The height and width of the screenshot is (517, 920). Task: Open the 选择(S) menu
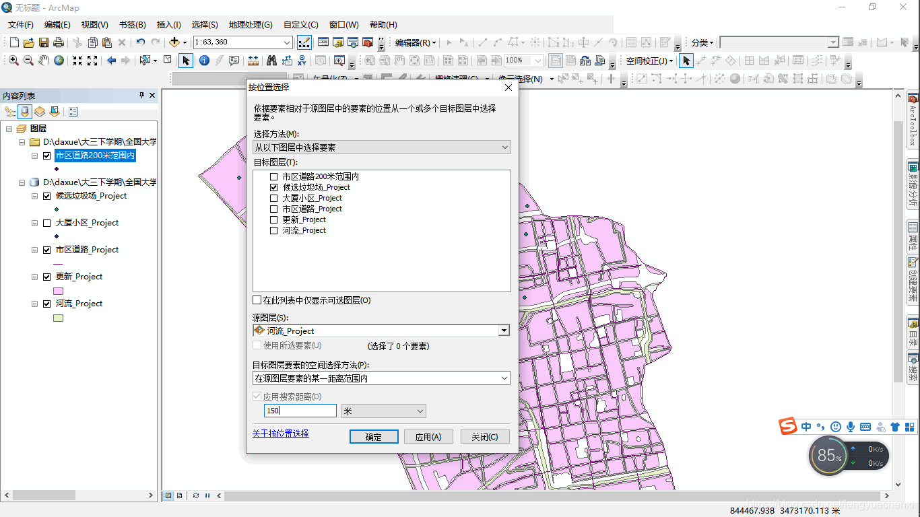tap(205, 25)
